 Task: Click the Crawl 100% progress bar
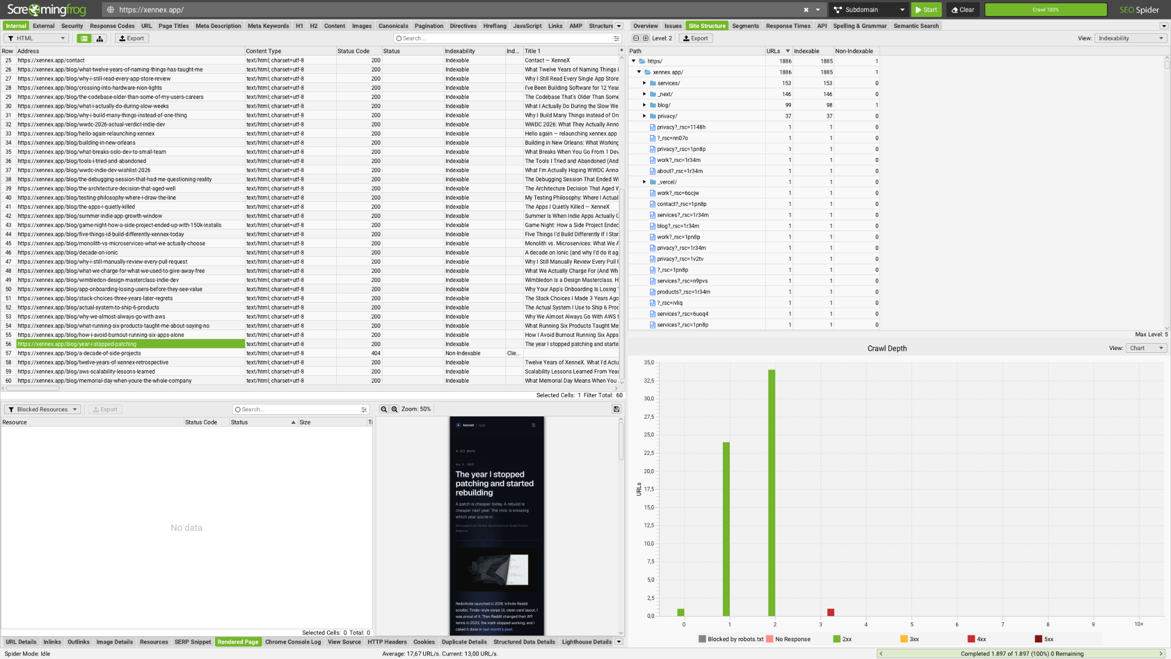point(1045,10)
